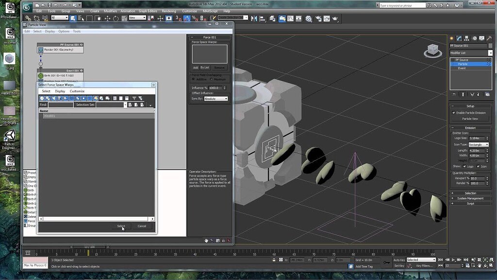The height and width of the screenshot is (280, 497).
Task: Open the Customize menu in Select Force Space Warps
Action: 77,91
